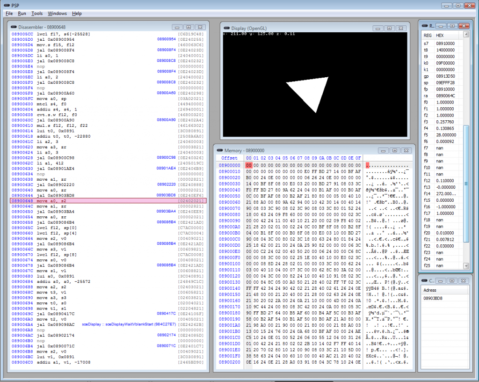Select address 08903BD8 in the address list

tap(433, 298)
